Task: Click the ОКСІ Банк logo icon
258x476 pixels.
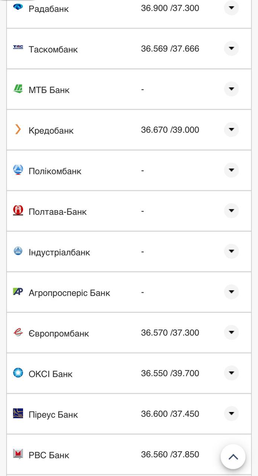Action: point(18,373)
